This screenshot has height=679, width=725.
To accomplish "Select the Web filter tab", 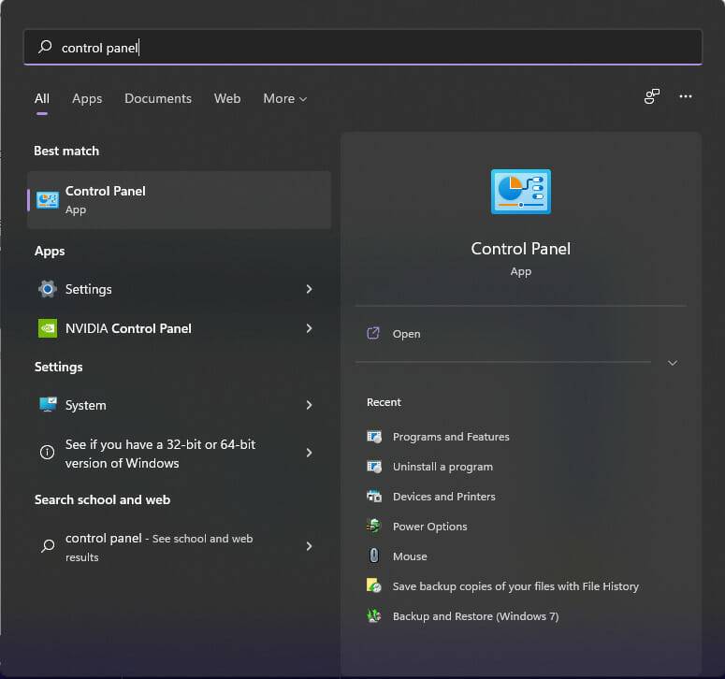I will 227,98.
